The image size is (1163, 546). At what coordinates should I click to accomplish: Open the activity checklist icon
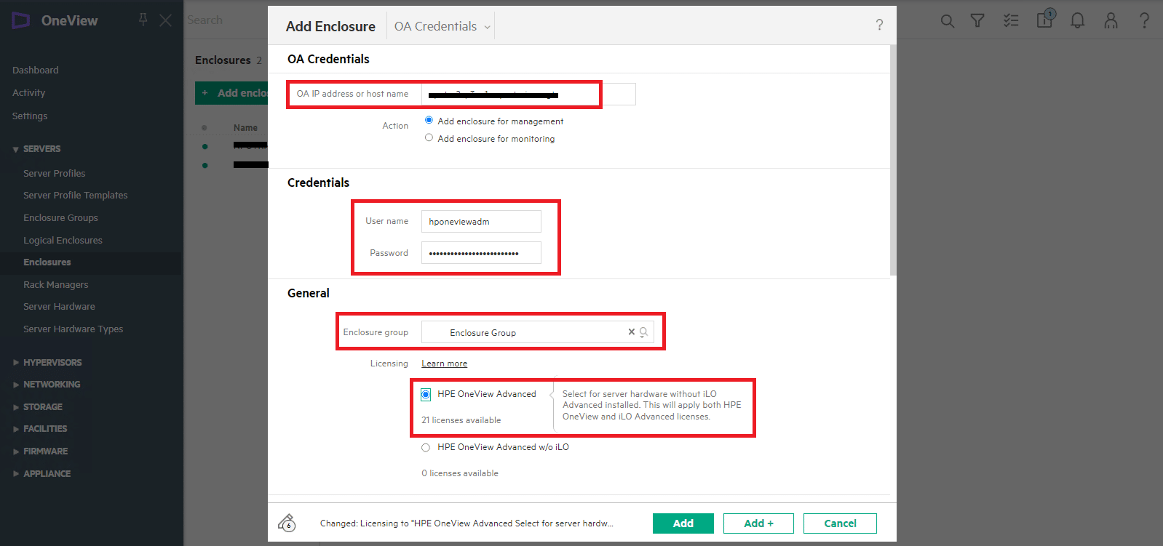coord(1011,20)
